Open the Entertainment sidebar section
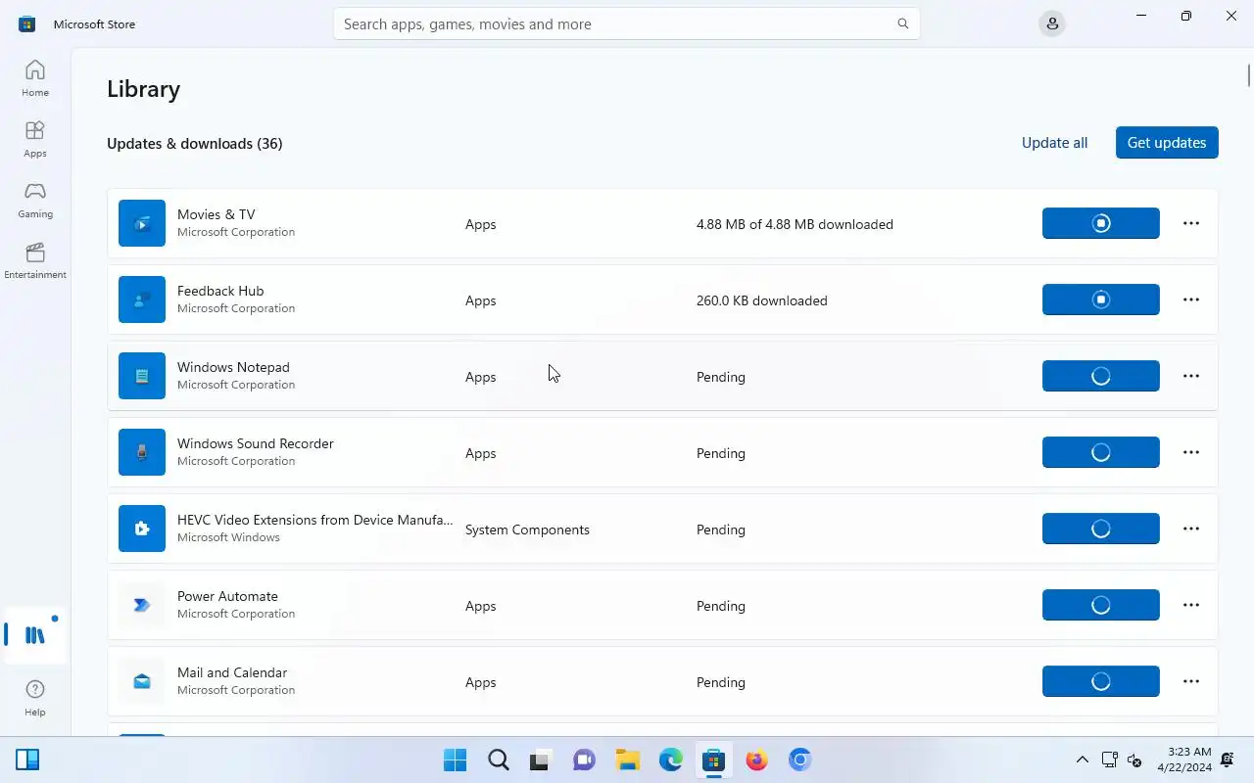Screen dimensions: 1254x783 pos(35,260)
